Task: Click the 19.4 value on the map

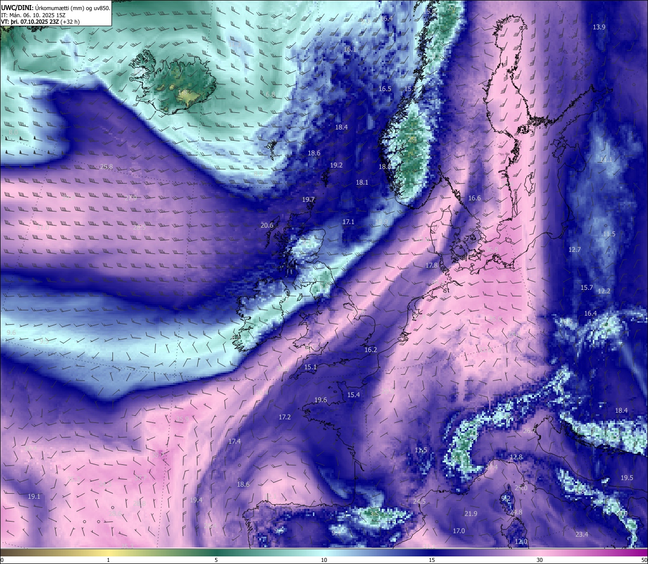Action: pyautogui.click(x=196, y=500)
